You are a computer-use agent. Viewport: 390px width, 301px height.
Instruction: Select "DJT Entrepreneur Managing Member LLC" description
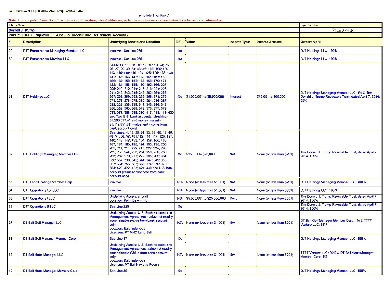click(x=54, y=51)
